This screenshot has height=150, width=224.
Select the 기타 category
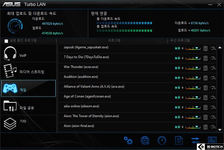[29, 124]
